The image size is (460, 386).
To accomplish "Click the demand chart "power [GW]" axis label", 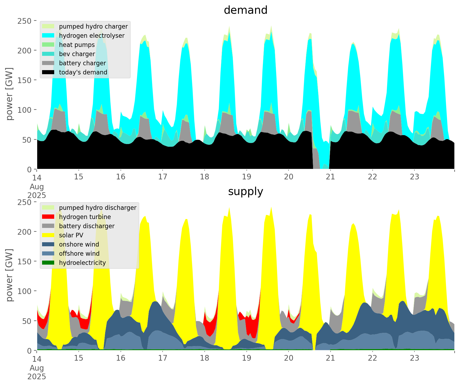I will (9, 94).
